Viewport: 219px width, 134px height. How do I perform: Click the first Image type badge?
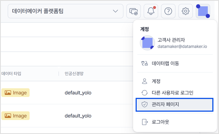(16, 93)
